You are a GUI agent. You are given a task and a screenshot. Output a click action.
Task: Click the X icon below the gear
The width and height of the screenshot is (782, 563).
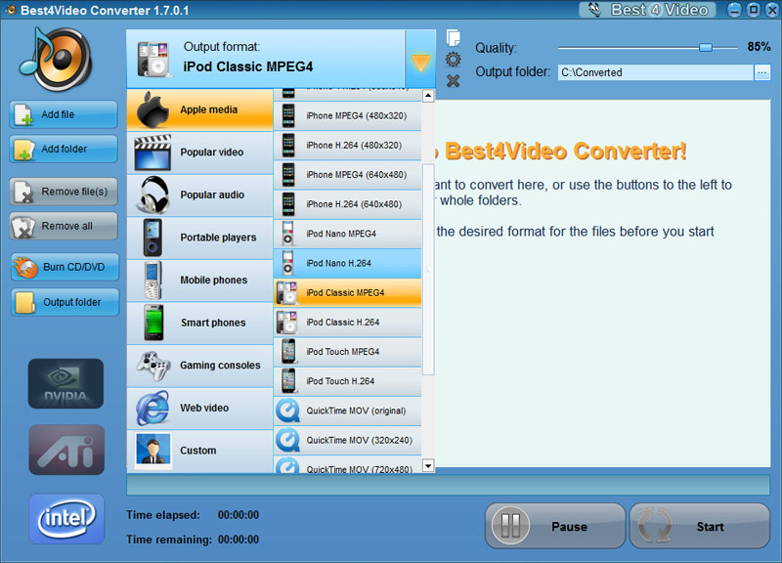453,81
